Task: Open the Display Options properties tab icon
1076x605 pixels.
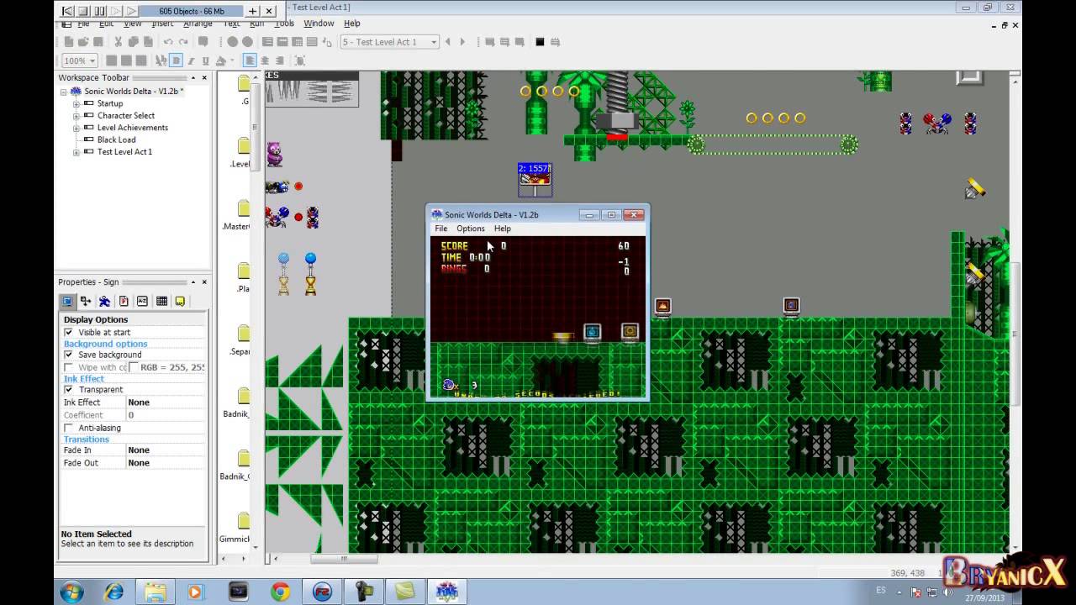Action: [x=68, y=301]
